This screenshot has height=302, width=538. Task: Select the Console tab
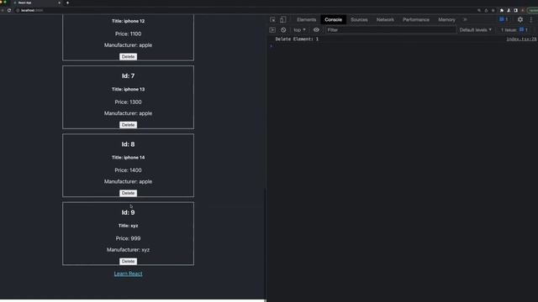click(x=333, y=20)
